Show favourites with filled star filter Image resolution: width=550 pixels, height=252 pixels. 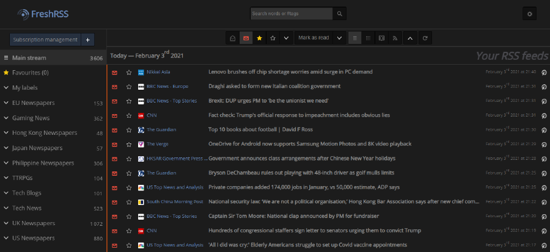259,38
